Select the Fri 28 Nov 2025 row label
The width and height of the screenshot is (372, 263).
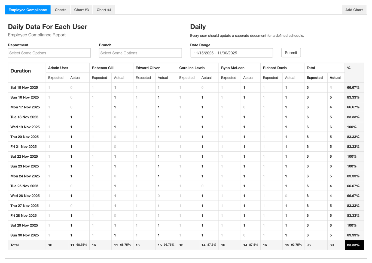pyautogui.click(x=23, y=215)
